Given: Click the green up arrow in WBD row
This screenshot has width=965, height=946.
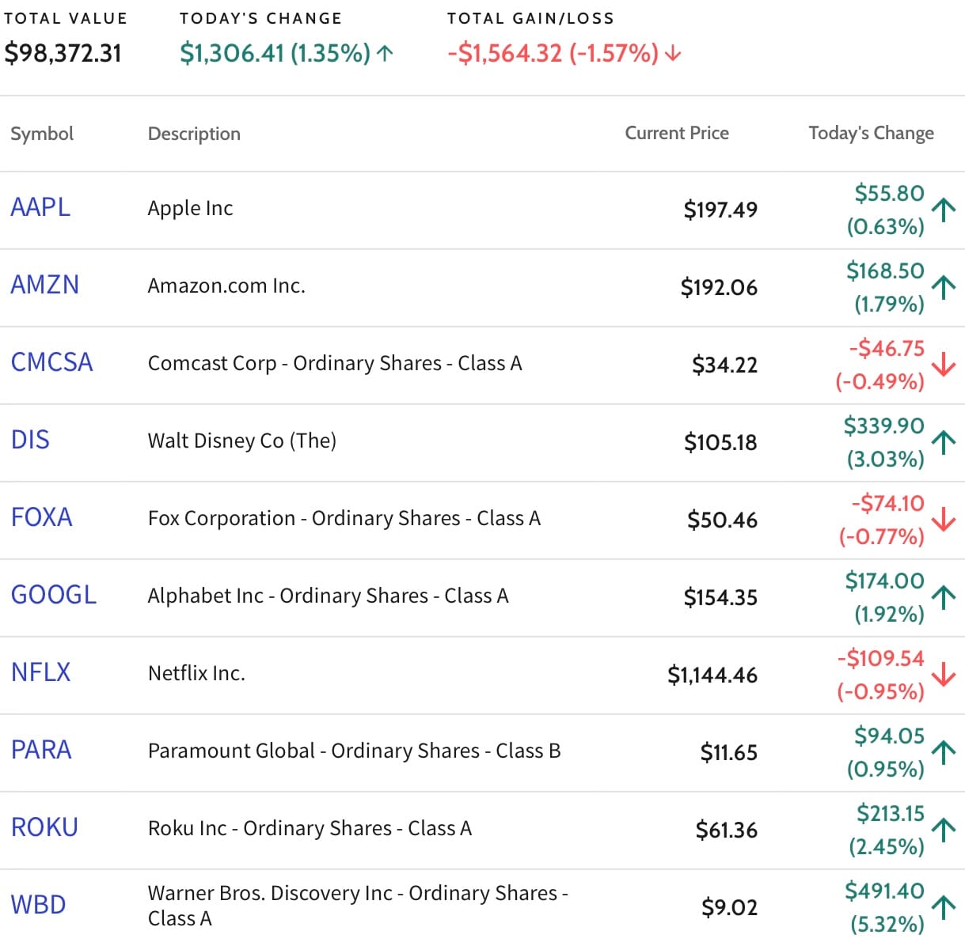Looking at the screenshot, I should pyautogui.click(x=943, y=907).
